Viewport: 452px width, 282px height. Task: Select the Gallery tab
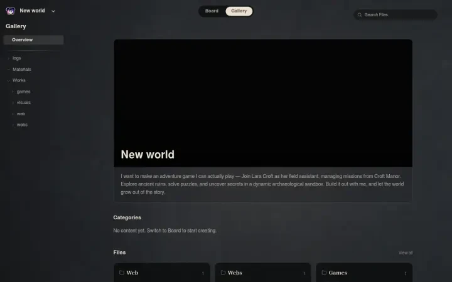point(239,11)
